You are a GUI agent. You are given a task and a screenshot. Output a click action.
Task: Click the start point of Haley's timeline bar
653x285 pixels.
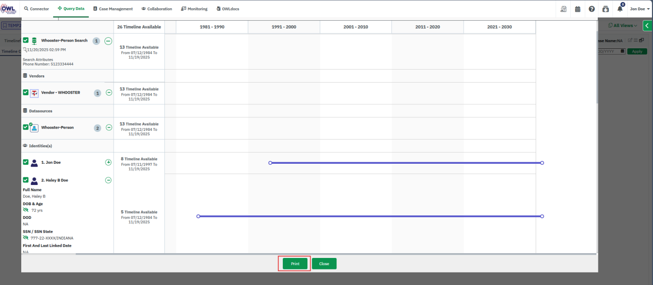(x=198, y=216)
